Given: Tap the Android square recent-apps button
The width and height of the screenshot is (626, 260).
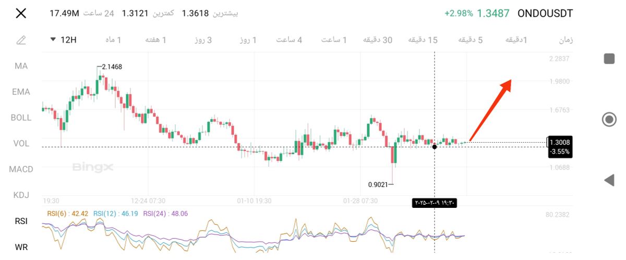Looking at the screenshot, I should [609, 58].
